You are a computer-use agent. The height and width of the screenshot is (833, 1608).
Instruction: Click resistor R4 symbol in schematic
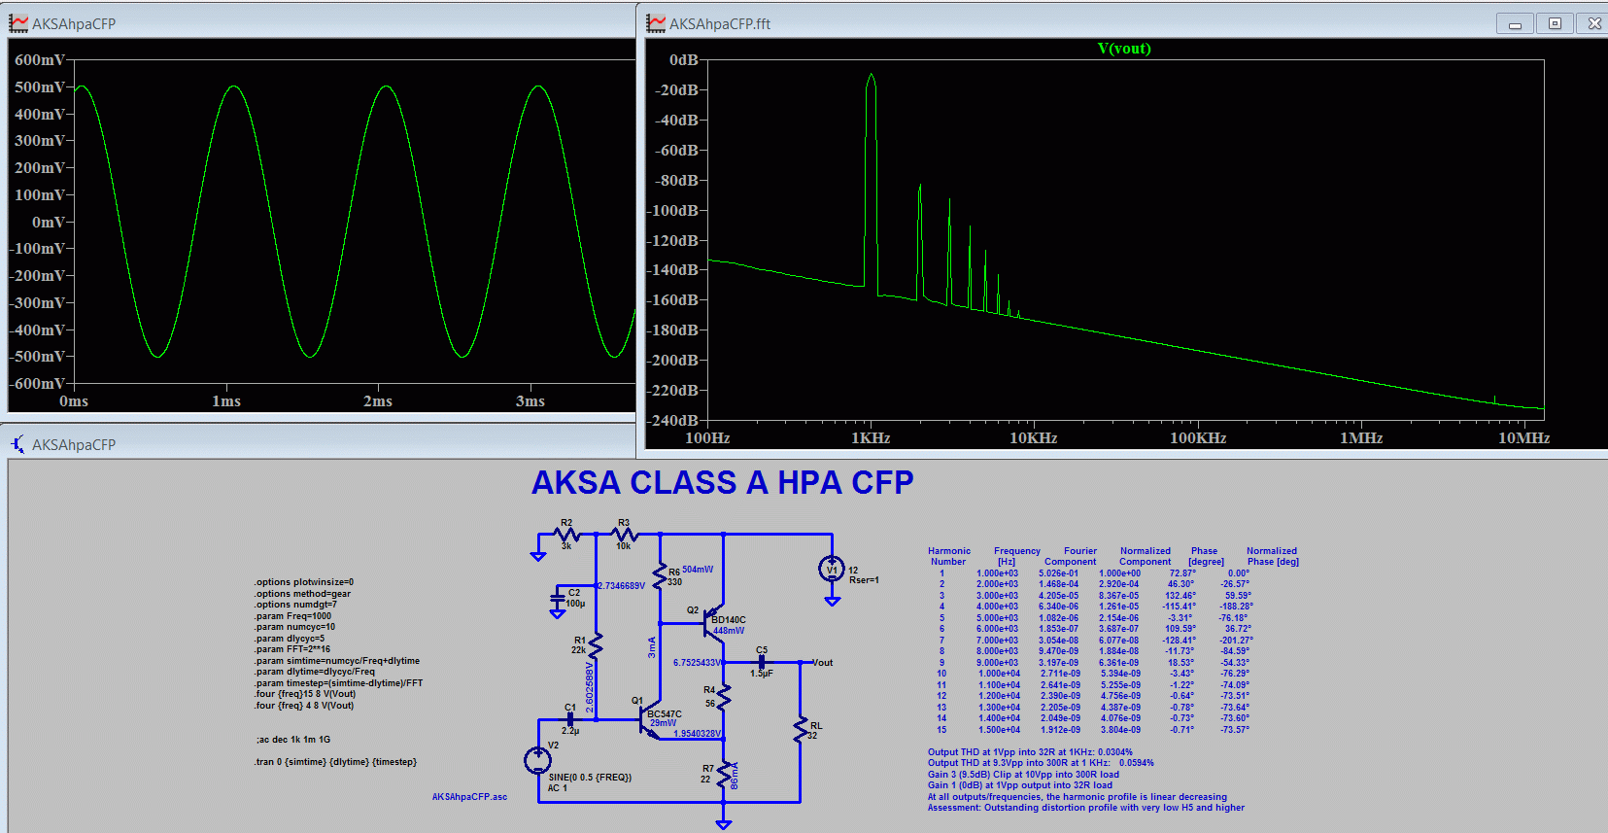click(x=724, y=696)
